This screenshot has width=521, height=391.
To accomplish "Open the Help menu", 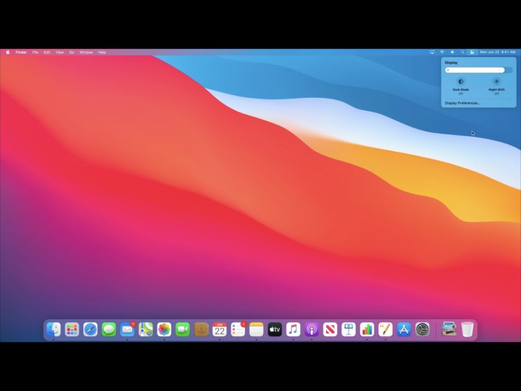I will (102, 52).
